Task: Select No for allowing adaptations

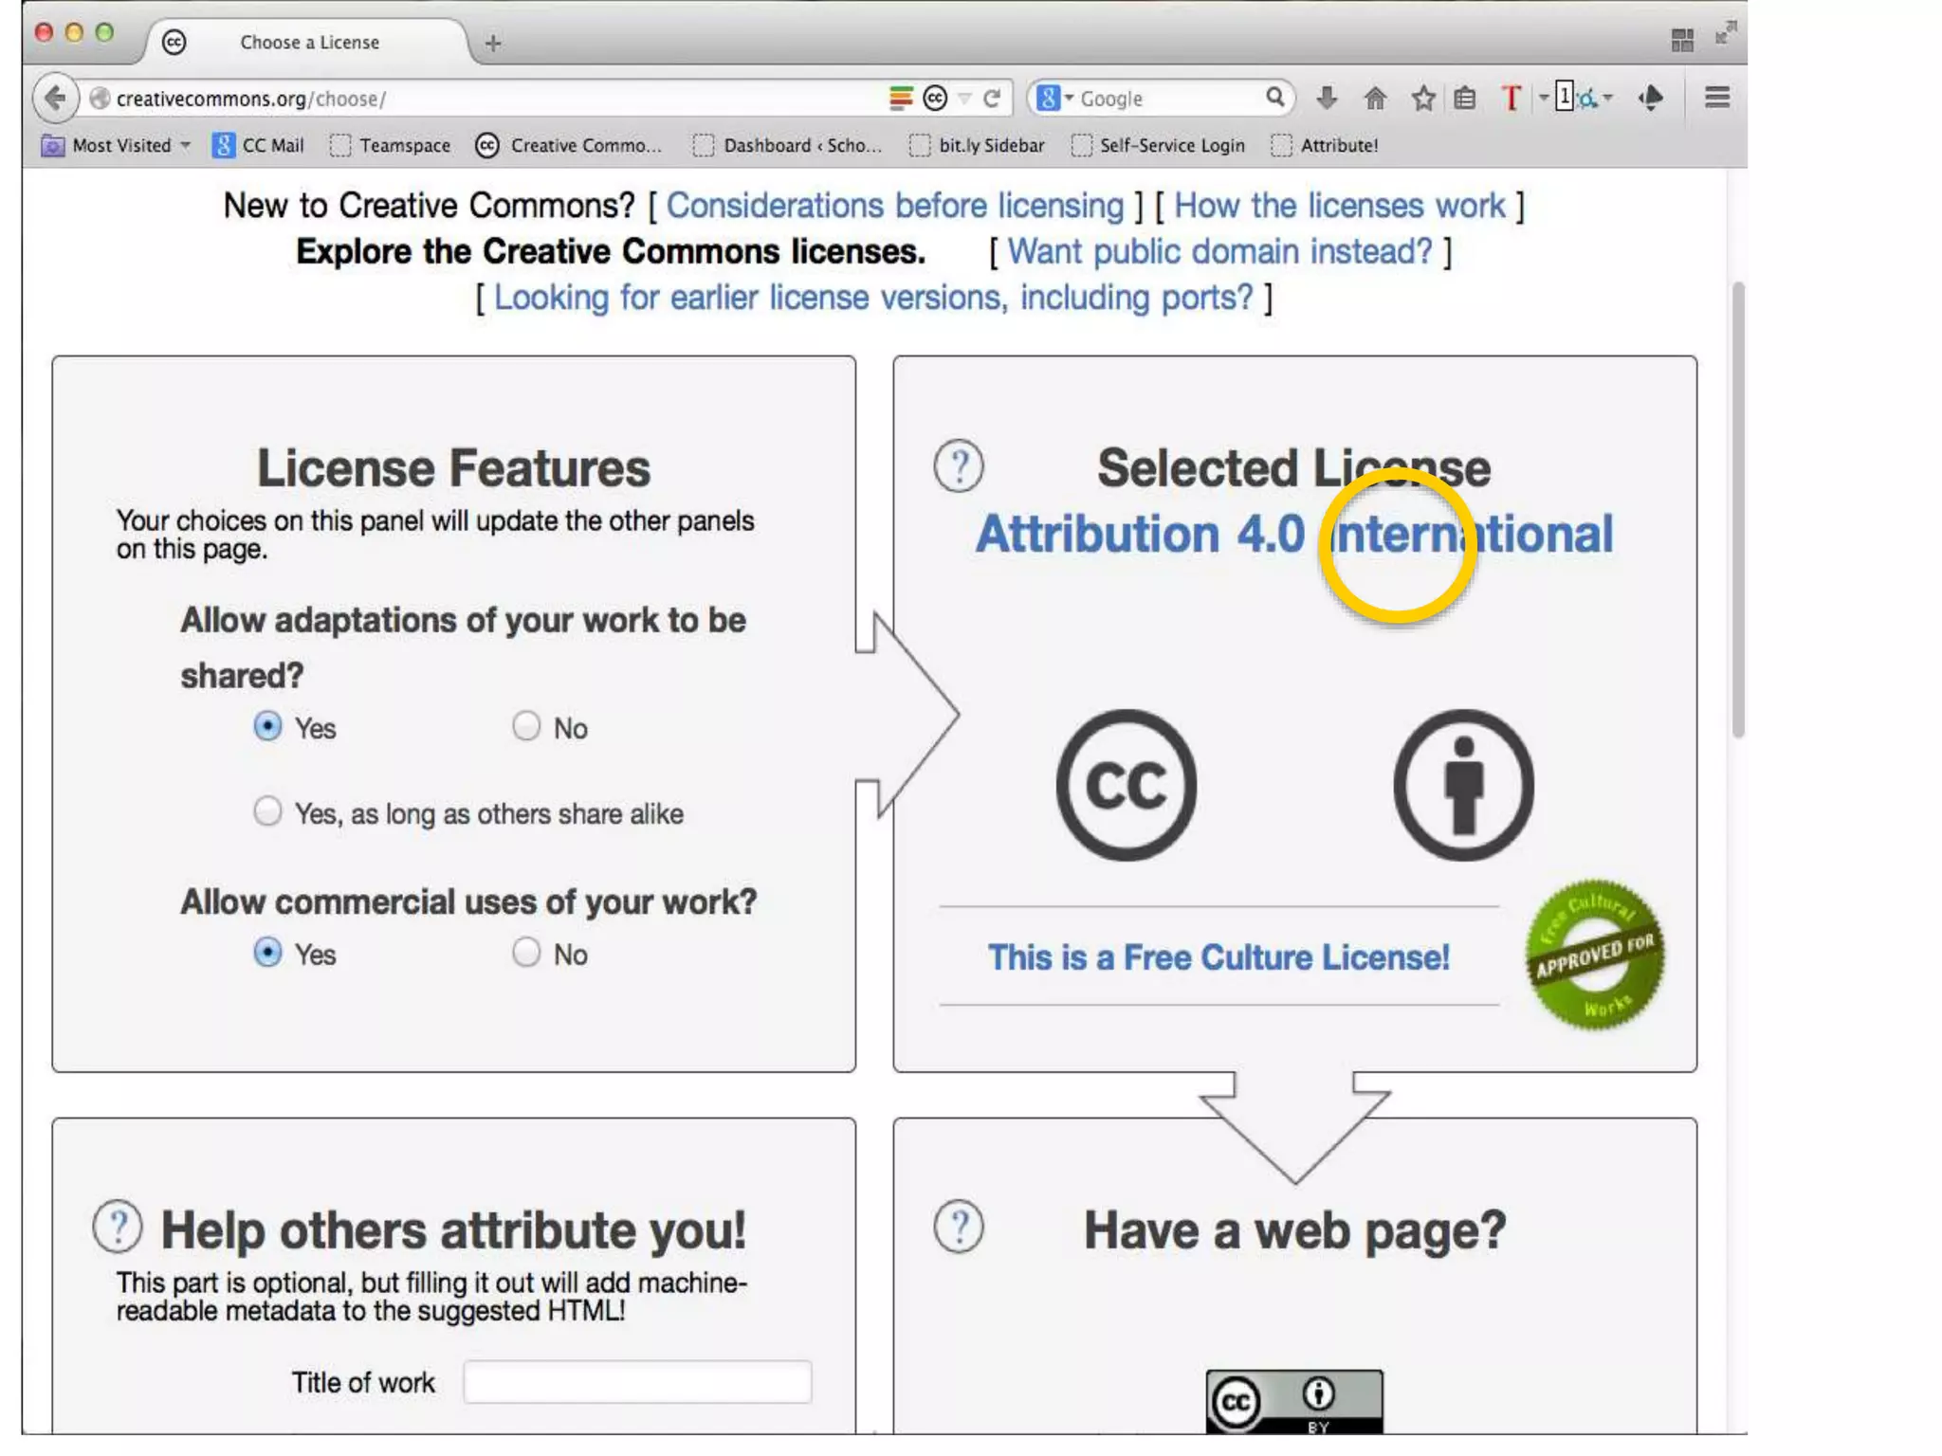Action: coord(526,727)
